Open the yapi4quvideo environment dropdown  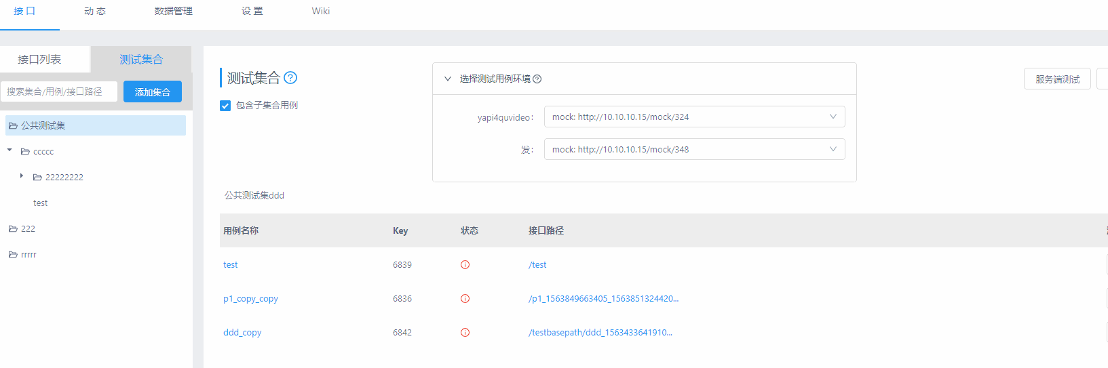coord(695,117)
